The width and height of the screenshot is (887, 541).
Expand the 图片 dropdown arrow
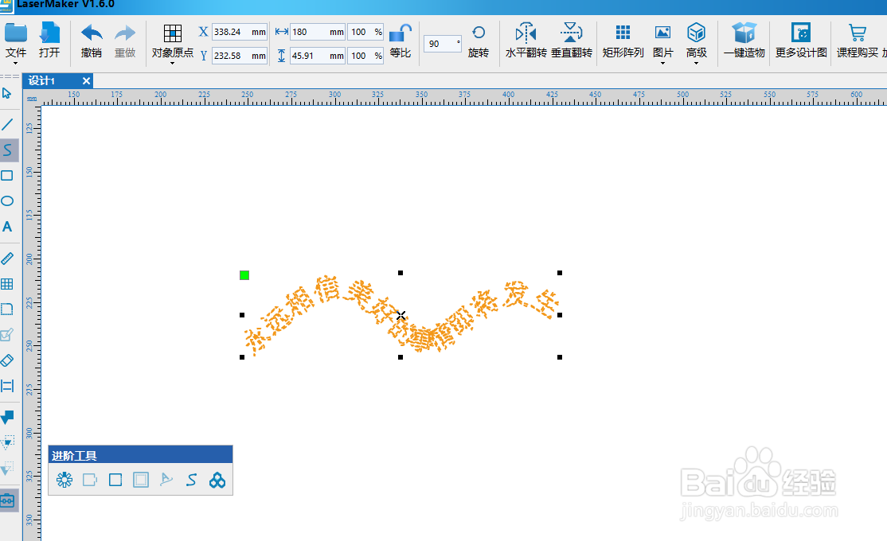662,64
